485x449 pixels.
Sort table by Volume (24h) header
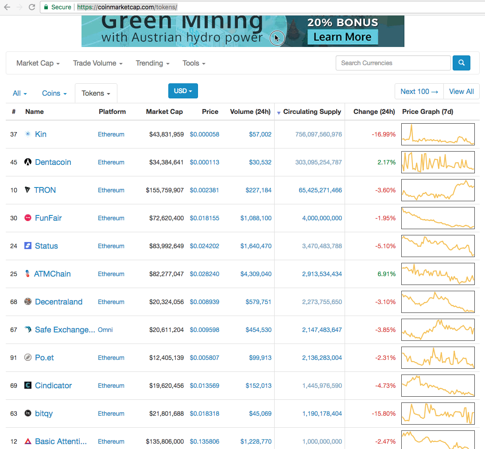click(x=250, y=111)
